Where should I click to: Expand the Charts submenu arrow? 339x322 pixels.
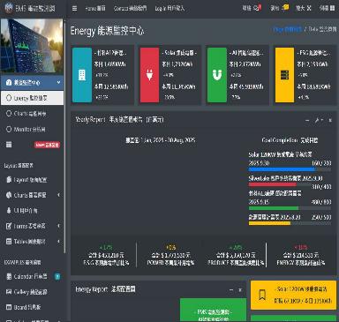pos(58,195)
